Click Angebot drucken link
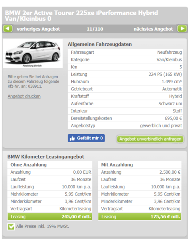This screenshot has width=191, height=239. pos(24,96)
